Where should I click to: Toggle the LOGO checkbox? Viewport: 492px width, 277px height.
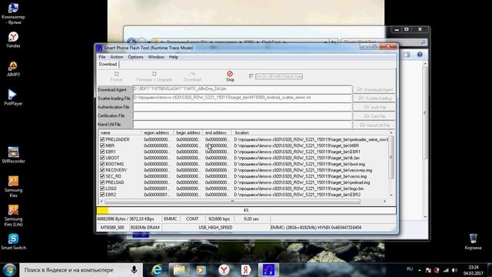click(102, 189)
